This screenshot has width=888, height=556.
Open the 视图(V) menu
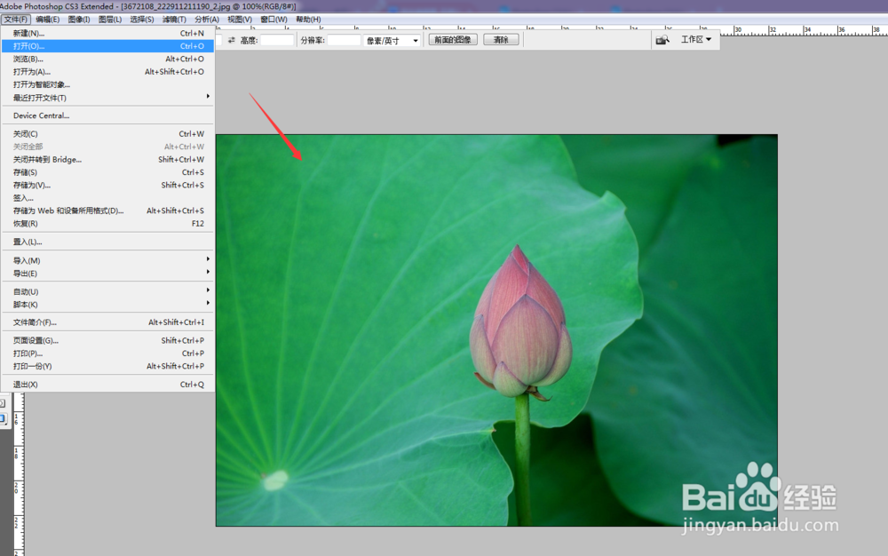click(x=240, y=20)
